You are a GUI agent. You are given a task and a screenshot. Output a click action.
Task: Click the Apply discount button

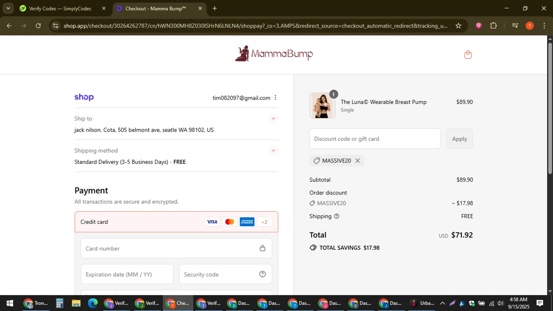(459, 139)
